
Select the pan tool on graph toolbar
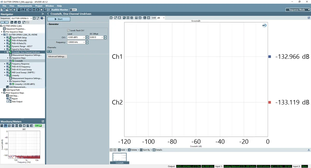pos(128,18)
